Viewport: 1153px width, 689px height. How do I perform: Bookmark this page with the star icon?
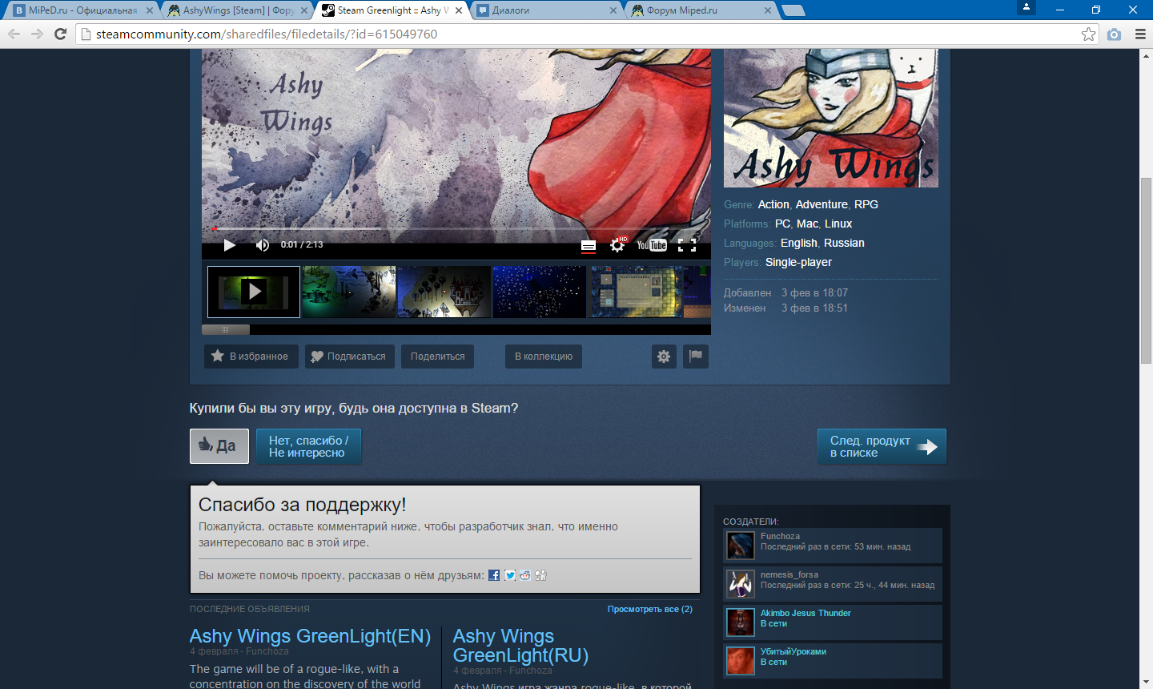pyautogui.click(x=1088, y=34)
